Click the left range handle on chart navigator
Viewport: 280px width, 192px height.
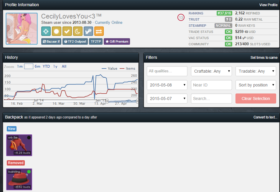click(x=107, y=101)
